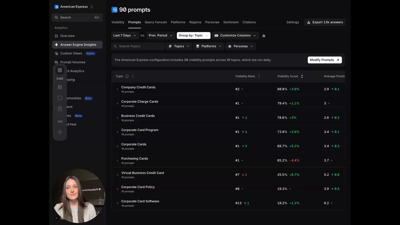Image resolution: width=400 pixels, height=225 pixels.
Task: Click the Average Position column header
Action: pyautogui.click(x=334, y=76)
